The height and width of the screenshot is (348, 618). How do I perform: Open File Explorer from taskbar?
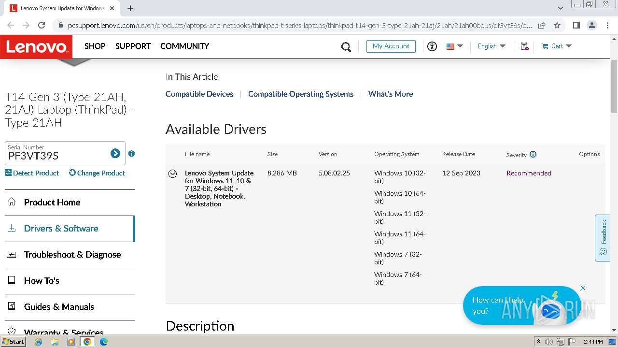point(55,342)
